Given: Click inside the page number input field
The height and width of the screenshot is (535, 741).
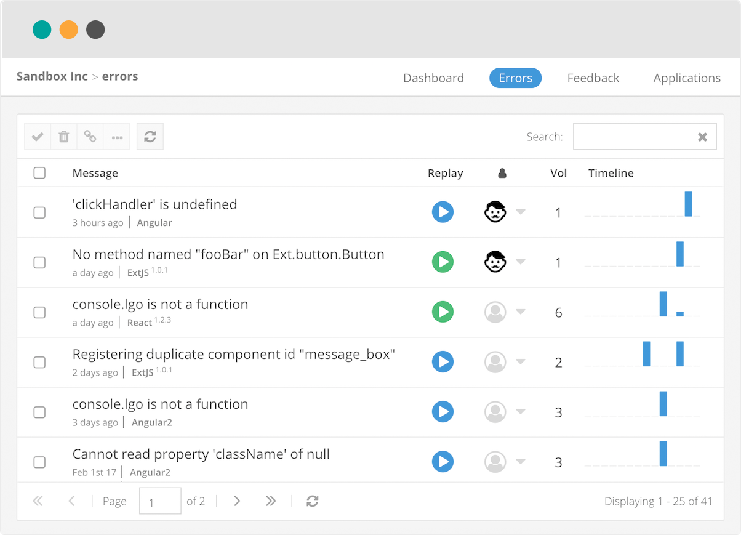Looking at the screenshot, I should point(160,501).
